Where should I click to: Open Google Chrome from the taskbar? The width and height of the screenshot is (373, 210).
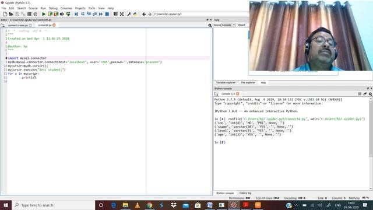[x=149, y=205]
